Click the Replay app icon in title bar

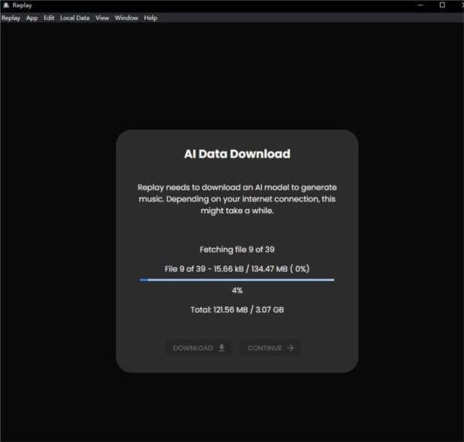pyautogui.click(x=6, y=5)
